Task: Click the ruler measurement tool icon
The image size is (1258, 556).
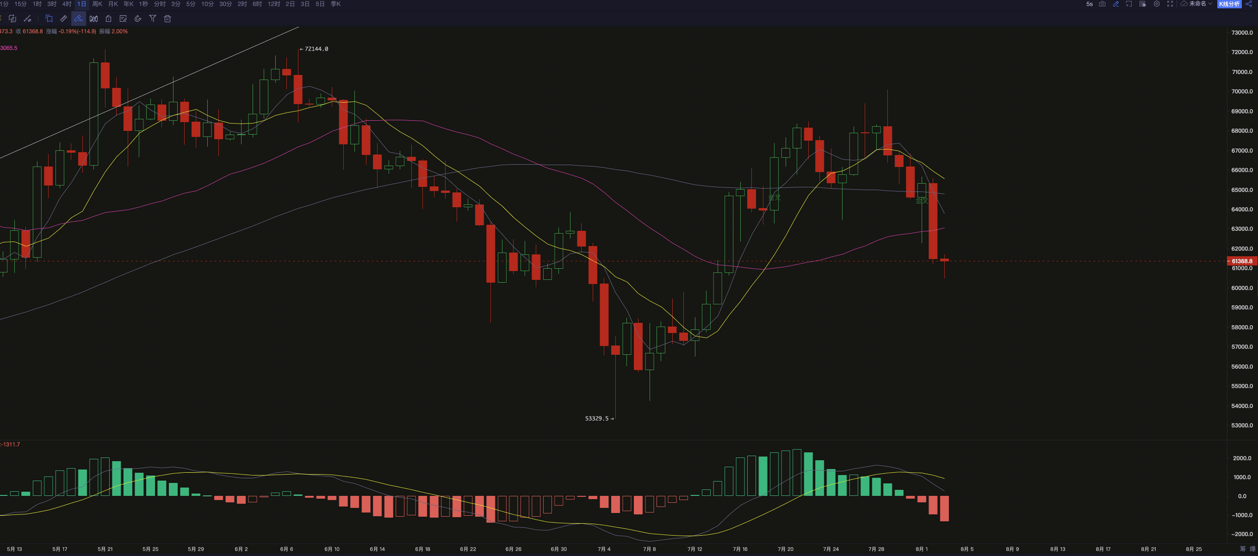Action: 63,19
